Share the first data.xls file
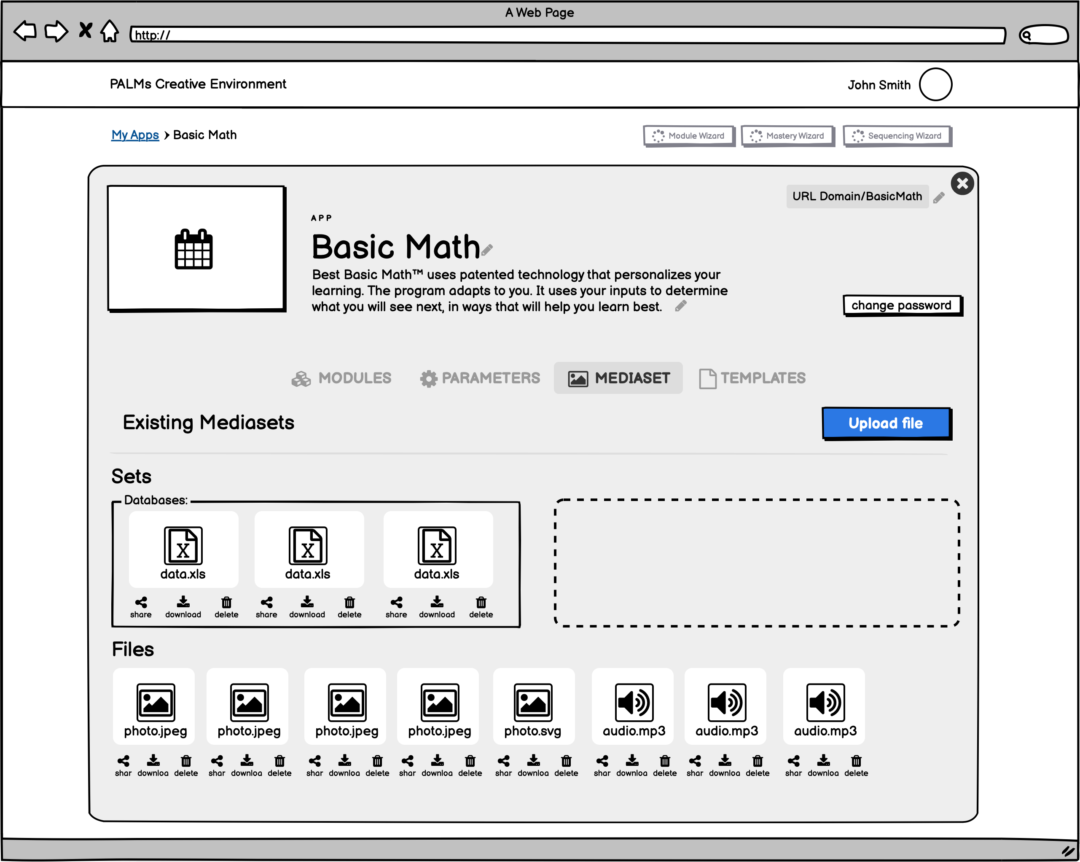The width and height of the screenshot is (1080, 862). 141,607
